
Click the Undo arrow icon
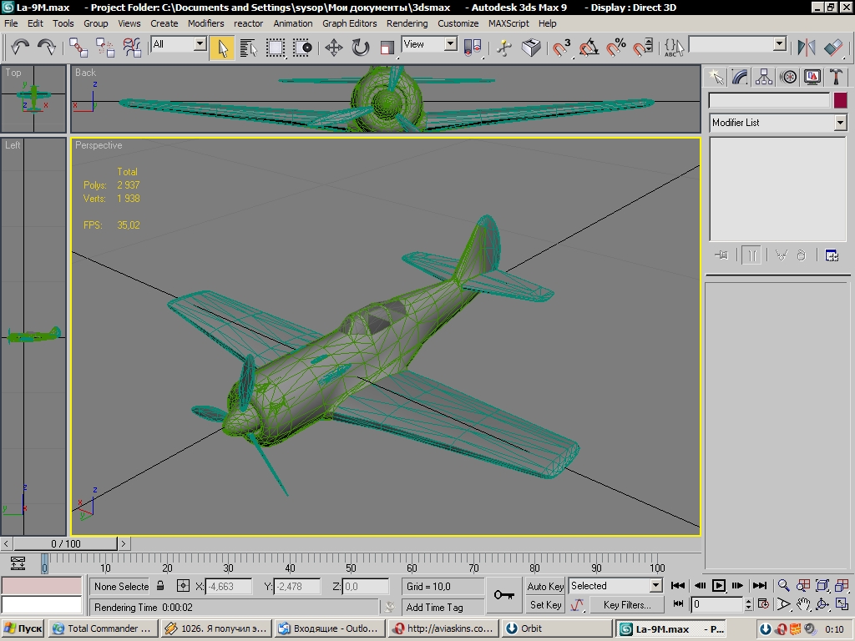point(20,48)
